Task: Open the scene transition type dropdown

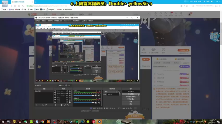Action: click(x=111, y=92)
